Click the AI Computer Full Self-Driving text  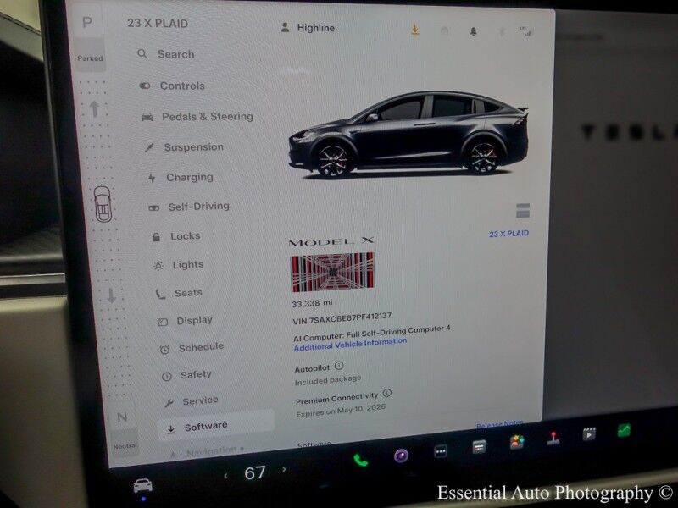pos(371,333)
